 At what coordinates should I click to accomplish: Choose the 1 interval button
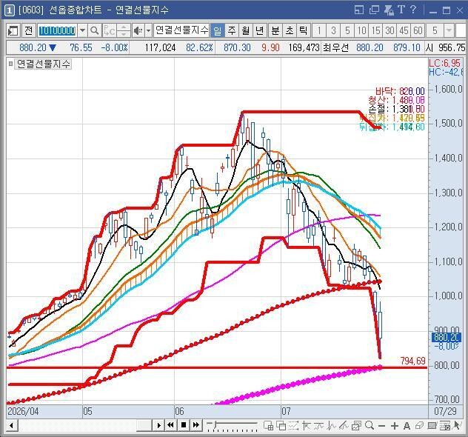coord(319,30)
